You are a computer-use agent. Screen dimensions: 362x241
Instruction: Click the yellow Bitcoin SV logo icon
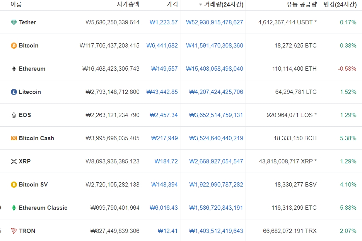tap(14, 185)
